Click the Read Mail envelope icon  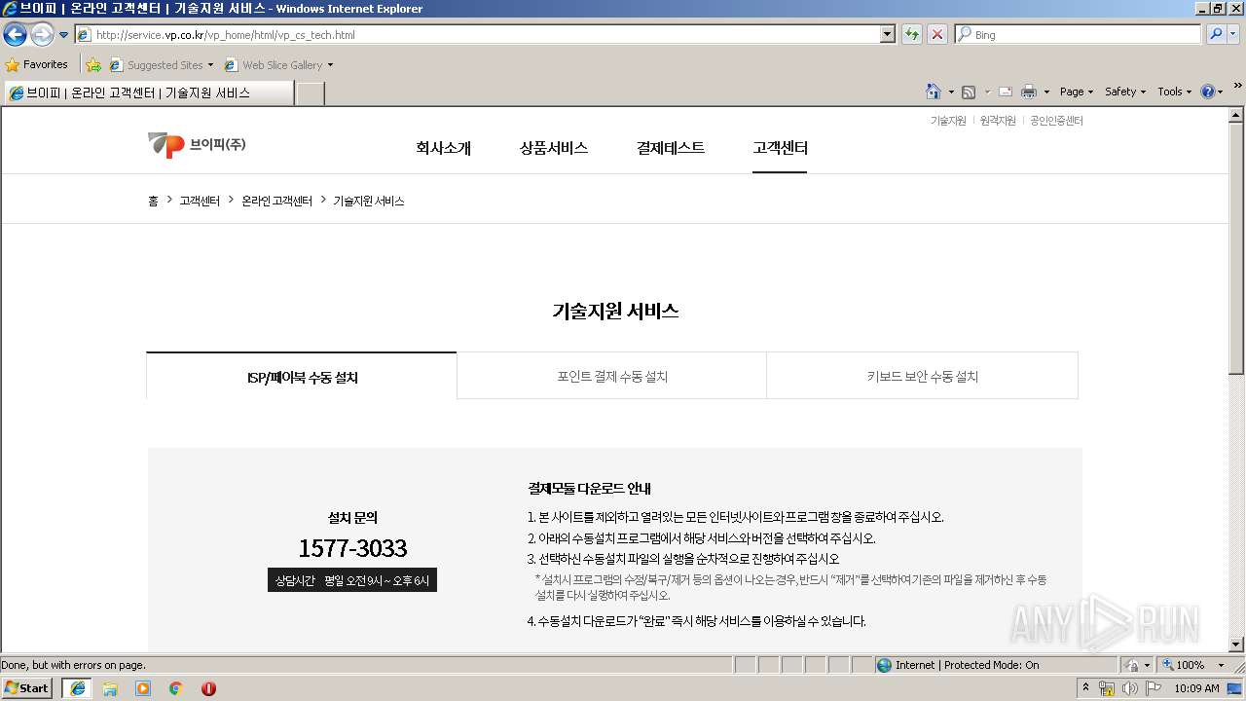[x=1006, y=92]
